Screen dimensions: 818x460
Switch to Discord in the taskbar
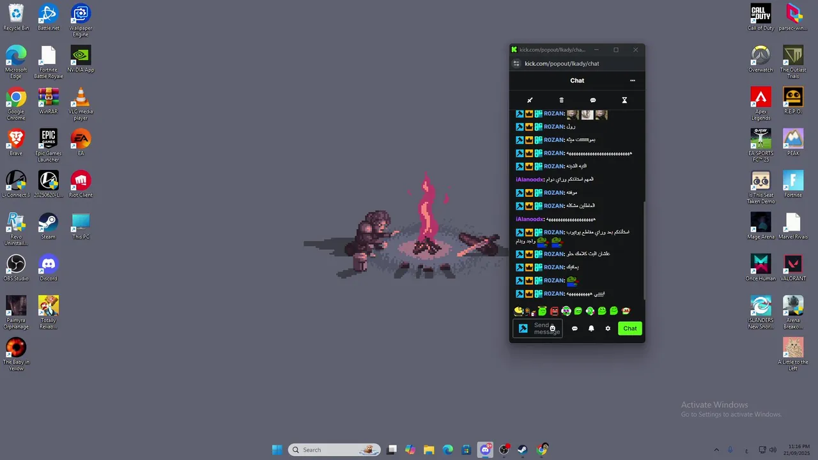coord(485,450)
